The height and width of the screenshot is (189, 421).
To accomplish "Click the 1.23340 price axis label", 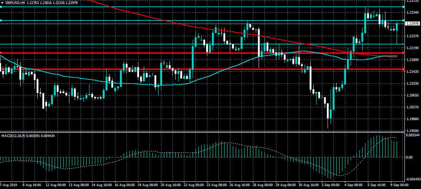I will click(412, 13).
